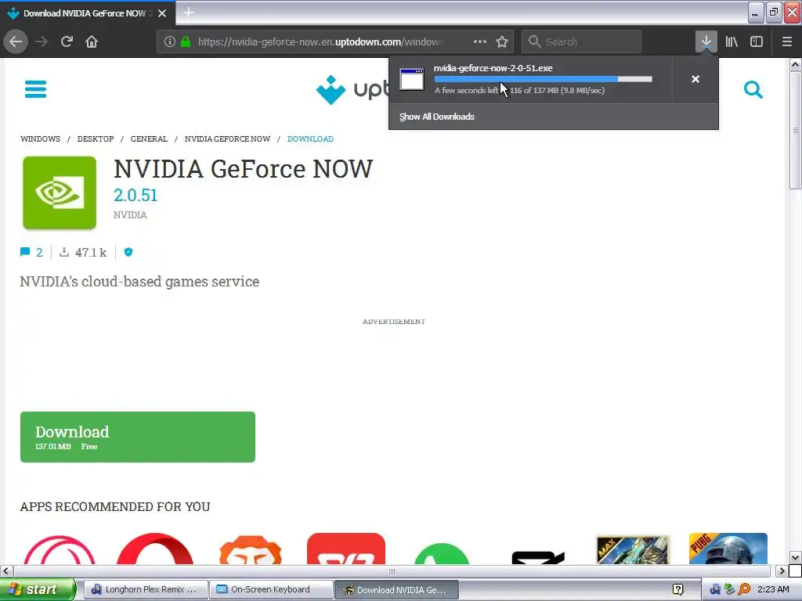This screenshot has width=802, height=601.
Task: Click the system tray network computers icon
Action: tap(715, 590)
